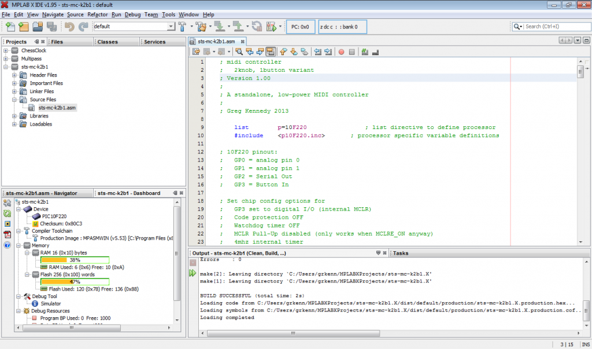Screen dimensions: 592x349
Task: Click the Output panel horizontal scrollbar
Action: (293, 333)
